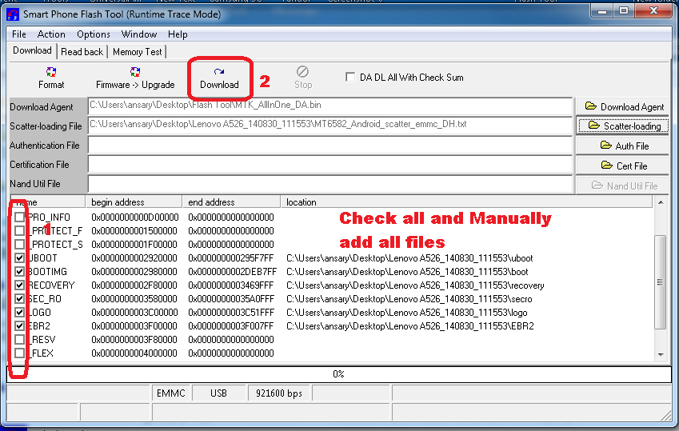Click the Smart Phone Flash Tool title icon
Viewport: 679px width, 431px height.
point(13,14)
